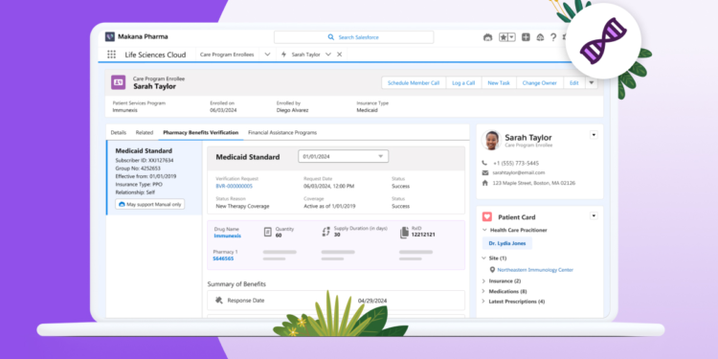
Task: Click the global actions plus icon
Action: [x=526, y=37]
